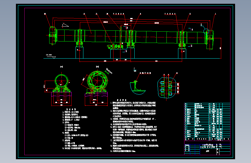Click the technical parameters heading text
251x163 pixels.
[71, 109]
